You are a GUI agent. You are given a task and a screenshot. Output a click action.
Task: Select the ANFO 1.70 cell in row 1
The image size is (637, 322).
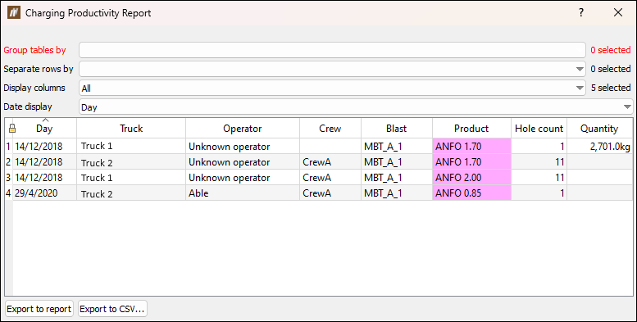pyautogui.click(x=471, y=146)
